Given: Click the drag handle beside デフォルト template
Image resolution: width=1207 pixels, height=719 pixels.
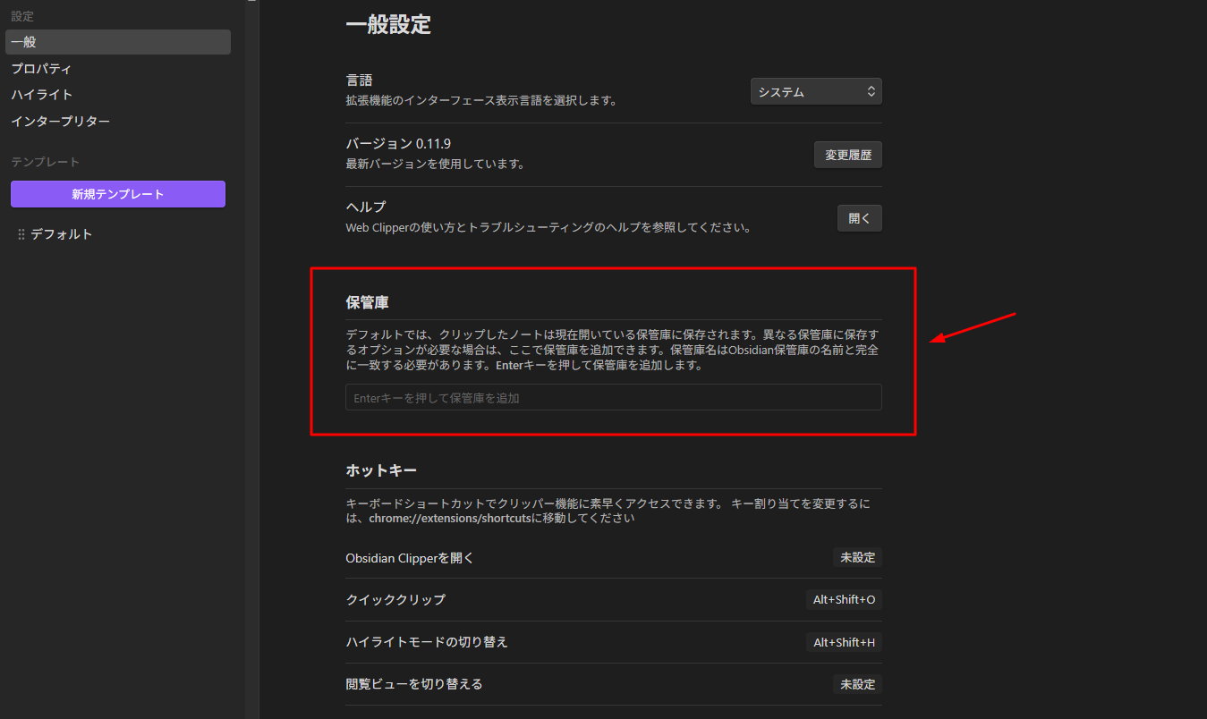Looking at the screenshot, I should [x=21, y=234].
